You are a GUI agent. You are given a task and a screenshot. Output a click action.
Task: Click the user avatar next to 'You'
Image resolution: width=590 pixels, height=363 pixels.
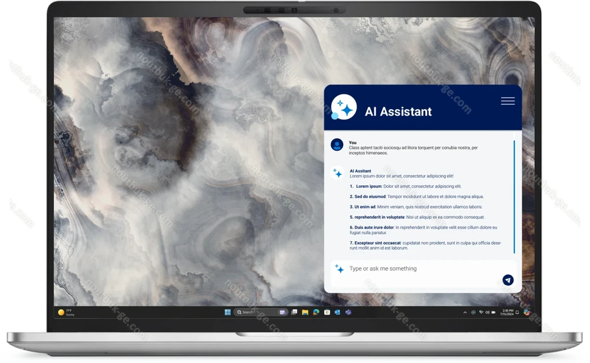[x=337, y=145]
